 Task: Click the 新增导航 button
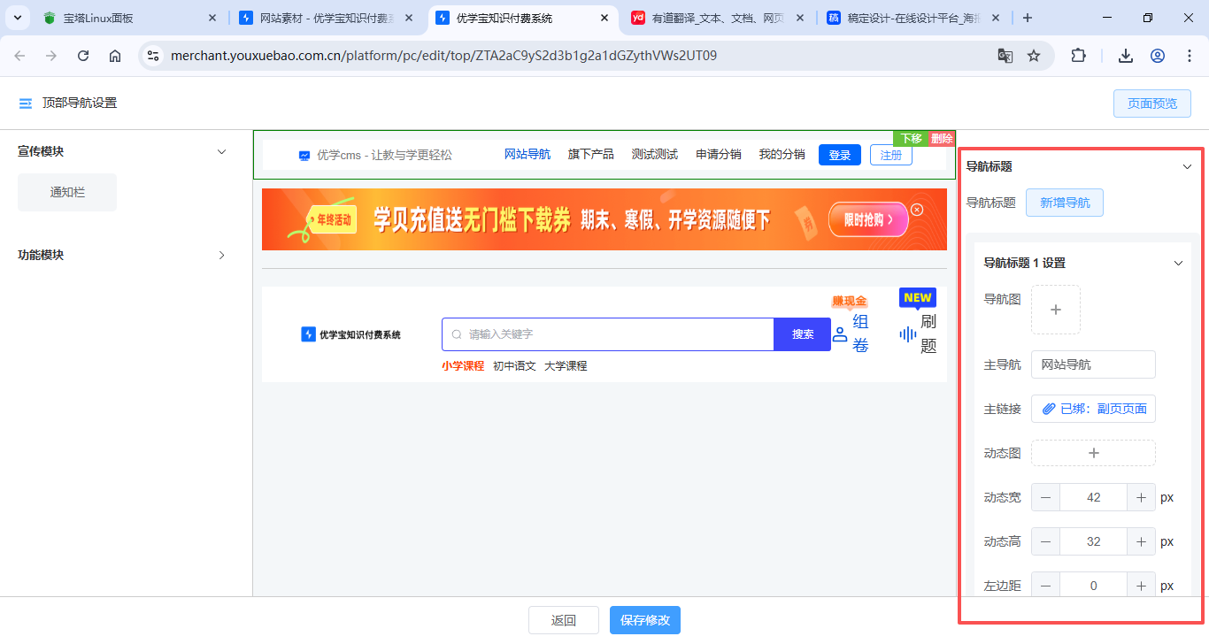1064,203
